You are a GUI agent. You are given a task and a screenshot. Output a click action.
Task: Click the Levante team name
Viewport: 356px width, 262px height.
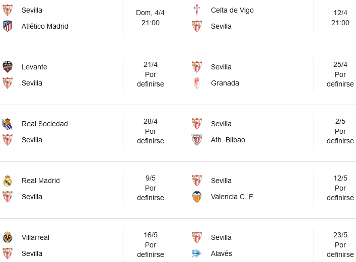point(35,67)
